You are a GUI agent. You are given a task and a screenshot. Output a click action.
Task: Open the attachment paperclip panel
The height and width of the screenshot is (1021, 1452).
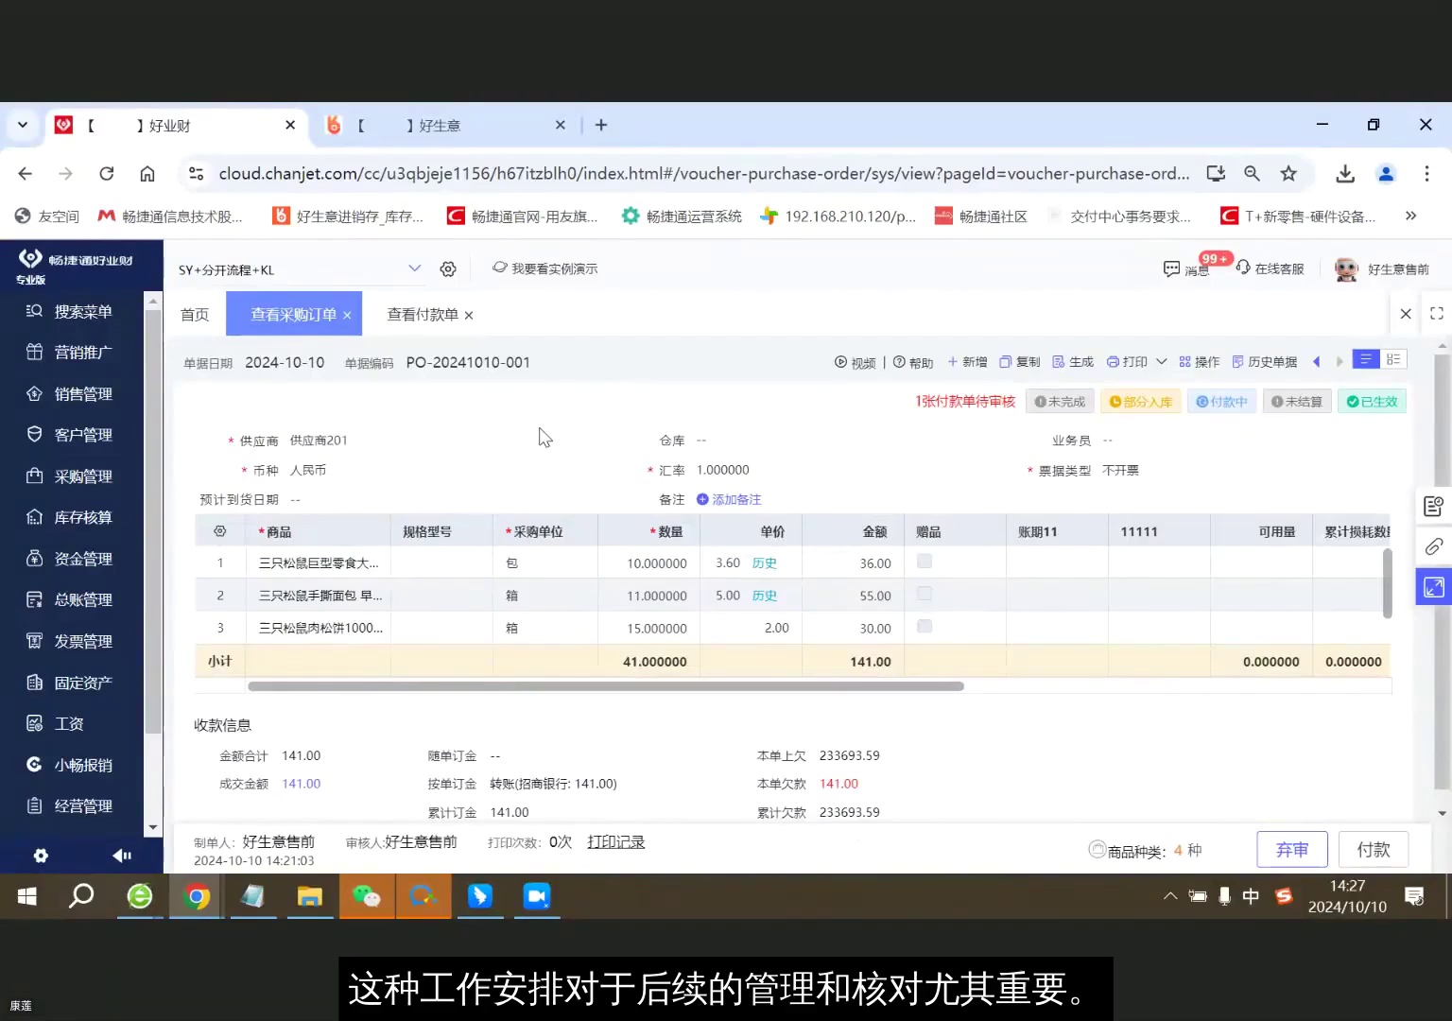pyautogui.click(x=1433, y=546)
